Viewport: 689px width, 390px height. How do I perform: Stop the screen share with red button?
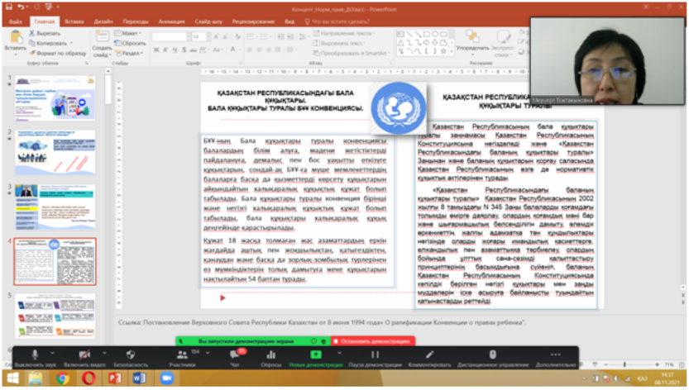point(373,340)
